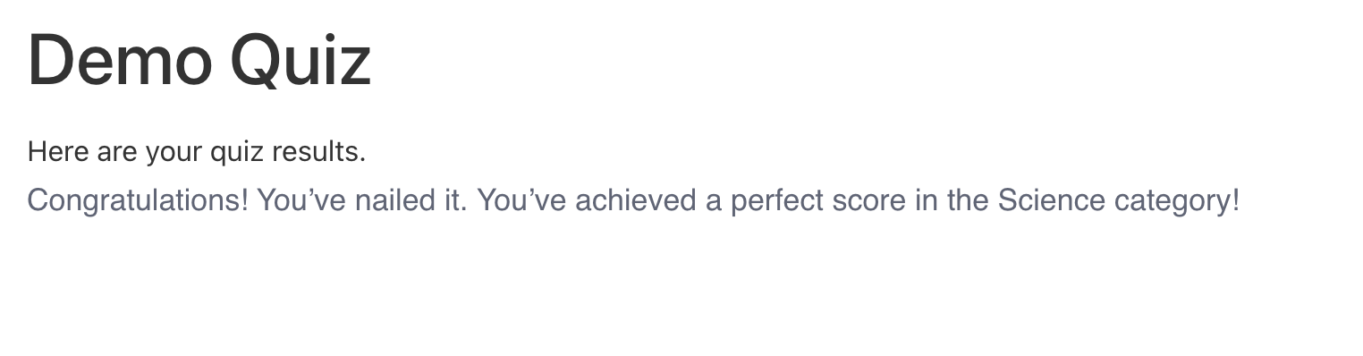1363x356 pixels.
Task: Click the second 'You've' before achieved
Action: tap(521, 200)
